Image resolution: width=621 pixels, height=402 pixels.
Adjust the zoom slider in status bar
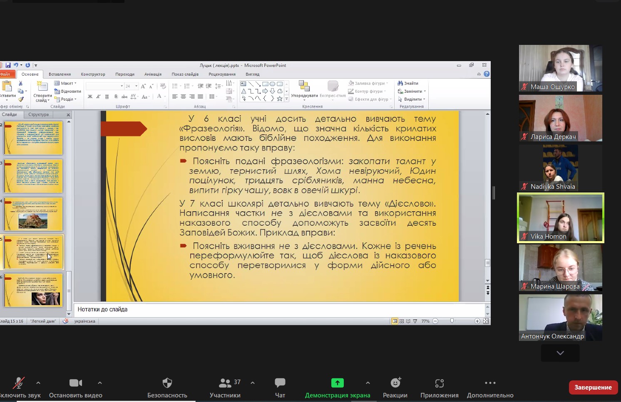(x=452, y=321)
